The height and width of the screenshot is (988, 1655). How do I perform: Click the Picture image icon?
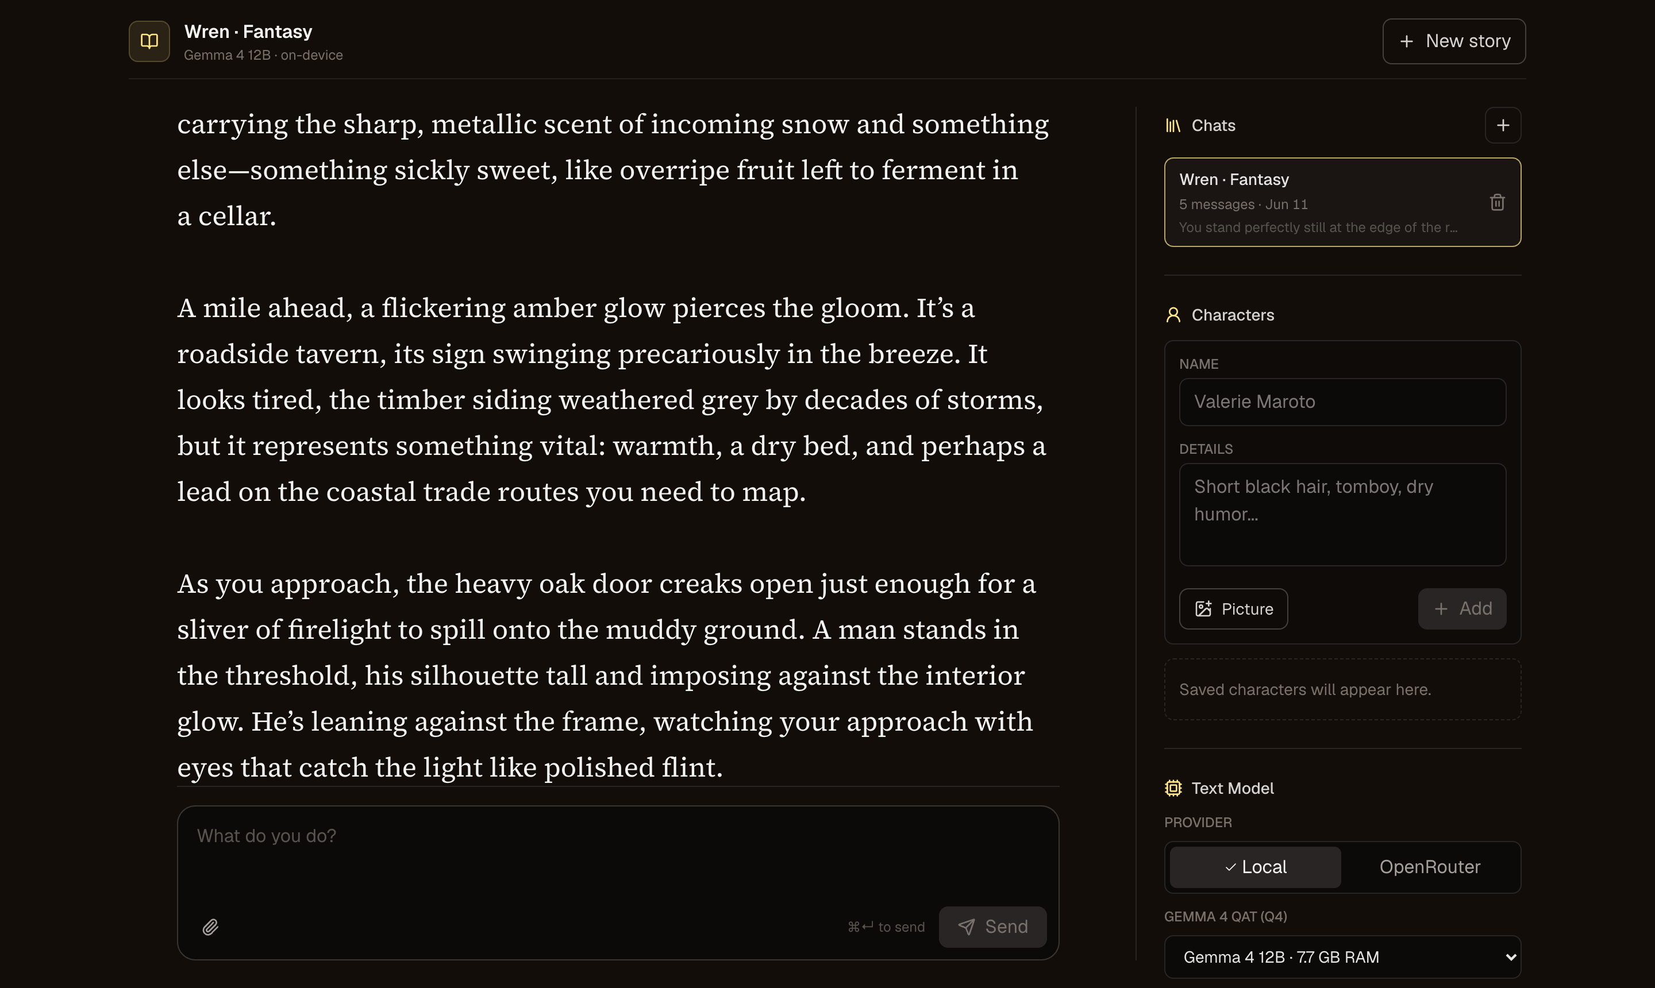click(x=1203, y=609)
